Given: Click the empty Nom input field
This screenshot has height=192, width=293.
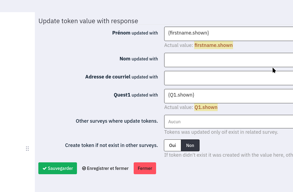Looking at the screenshot, I should (228, 60).
